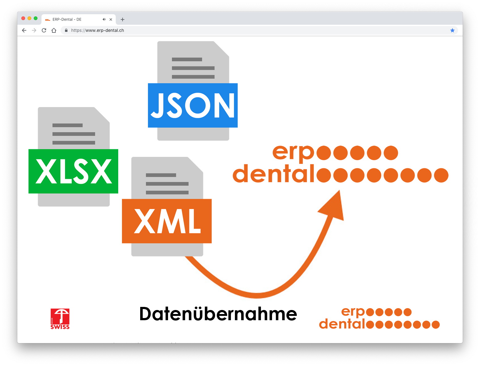Screen dimensions: 480x366
Task: Select the ERP-Dental - DE browser tab
Action: 74,19
